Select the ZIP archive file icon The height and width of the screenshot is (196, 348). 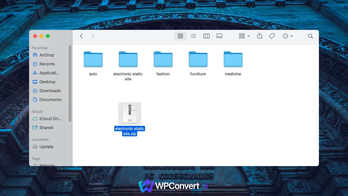pyautogui.click(x=130, y=114)
